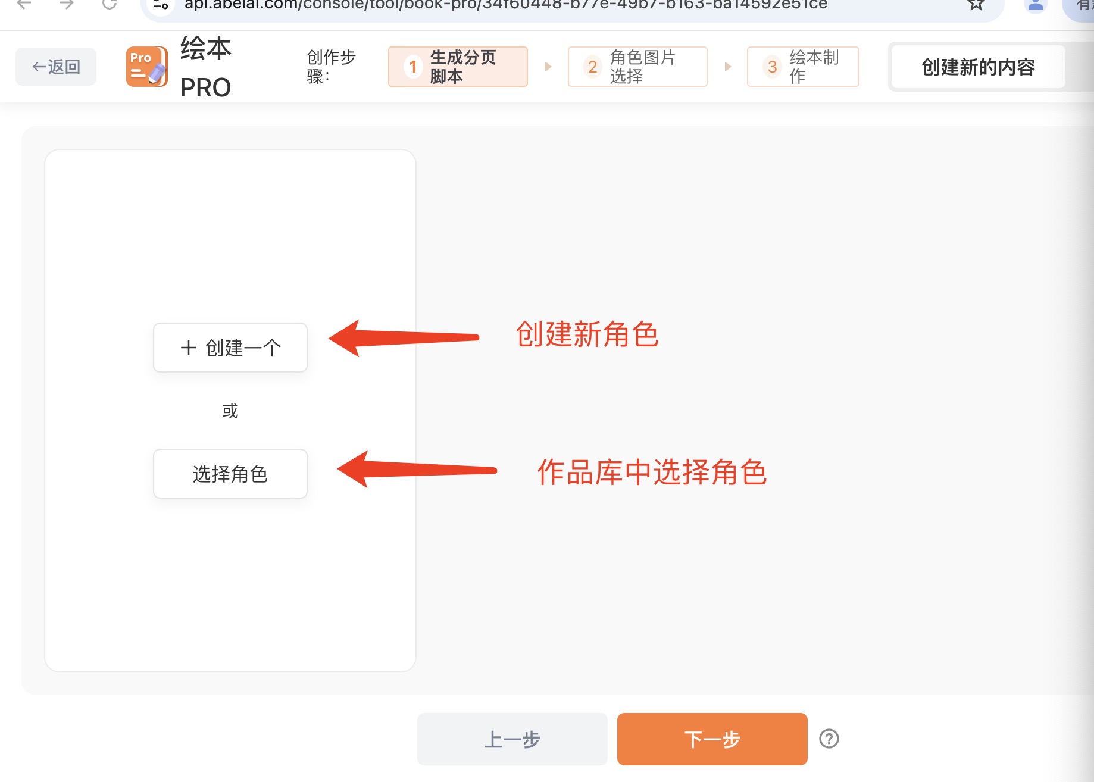This screenshot has width=1094, height=782.
Task: Click the browser forward arrow icon
Action: (x=67, y=5)
